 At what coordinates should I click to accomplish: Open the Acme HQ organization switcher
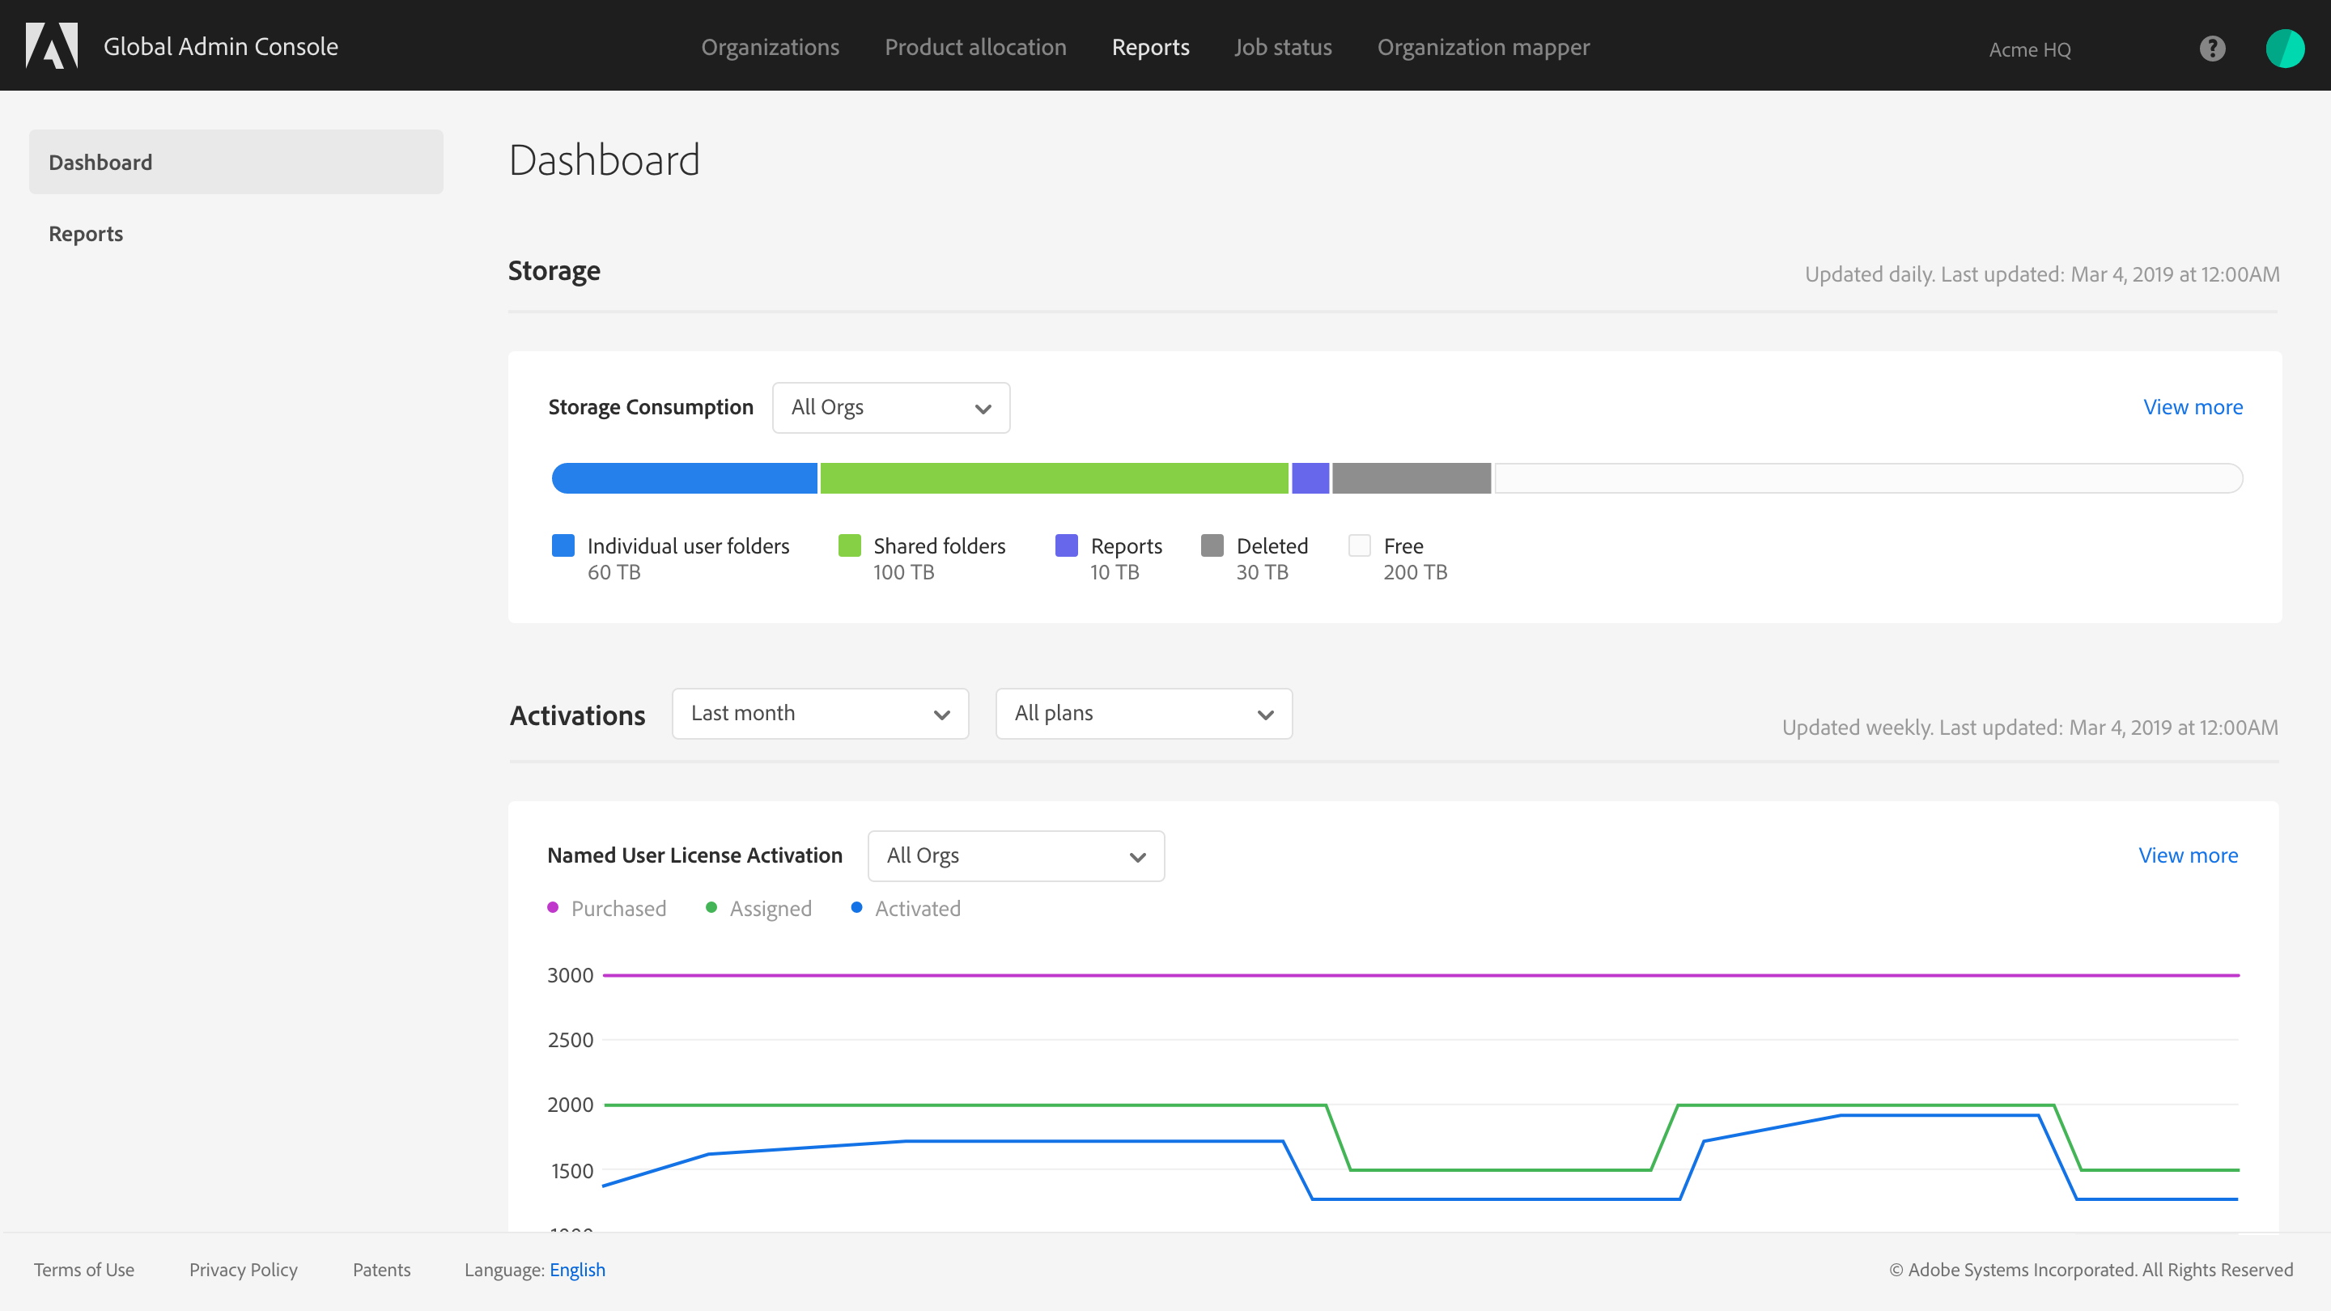point(2029,49)
